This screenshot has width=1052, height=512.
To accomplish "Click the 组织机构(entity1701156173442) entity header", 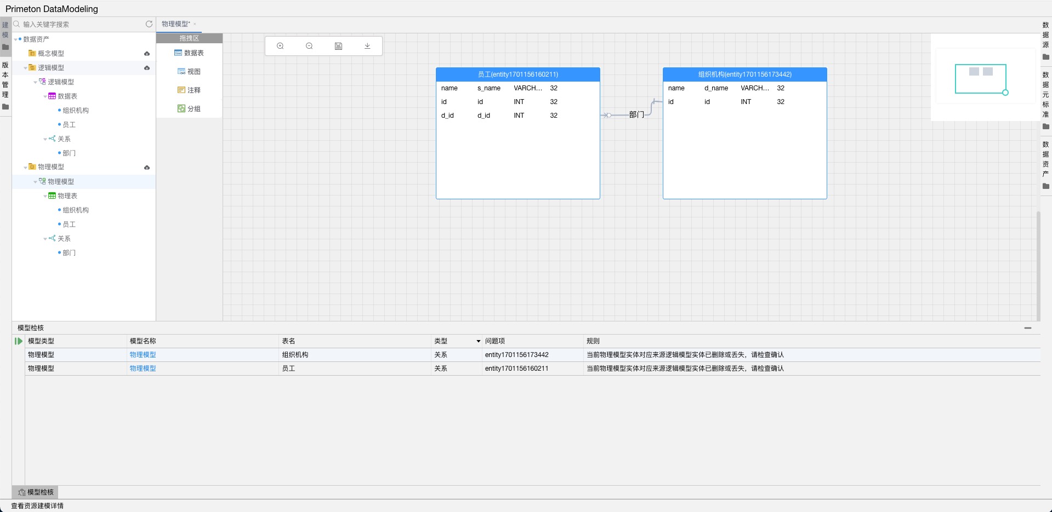I will coord(745,74).
